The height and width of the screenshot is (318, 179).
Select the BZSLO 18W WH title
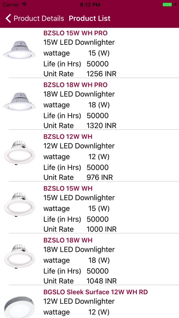point(68,240)
